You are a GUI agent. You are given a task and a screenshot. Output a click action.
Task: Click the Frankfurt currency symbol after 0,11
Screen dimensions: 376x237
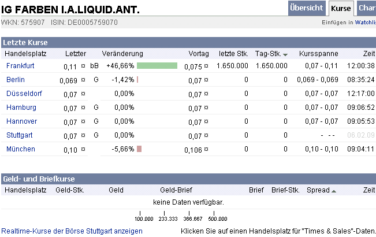pyautogui.click(x=83, y=66)
